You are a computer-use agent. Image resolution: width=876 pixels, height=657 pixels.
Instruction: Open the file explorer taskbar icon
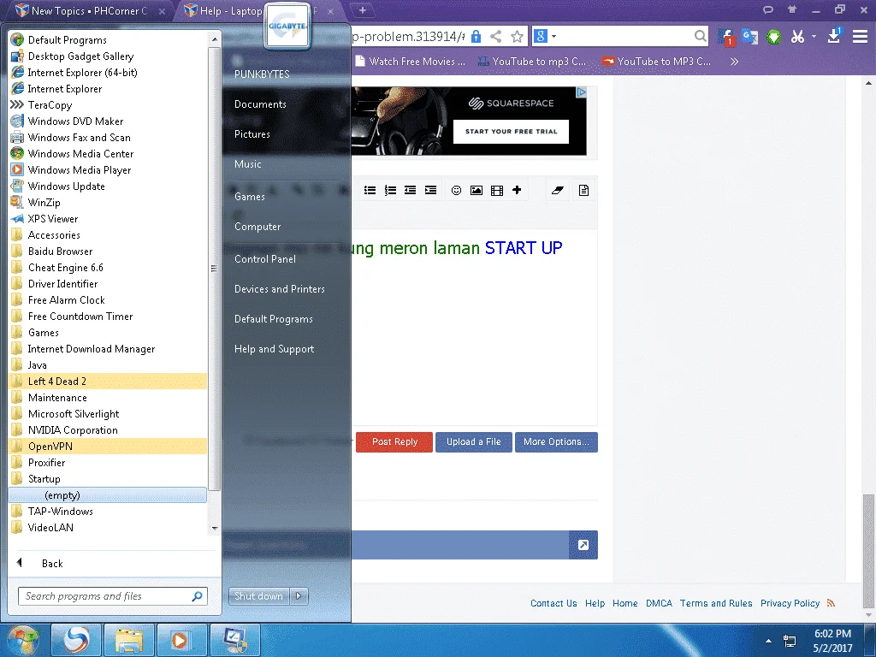tap(129, 640)
